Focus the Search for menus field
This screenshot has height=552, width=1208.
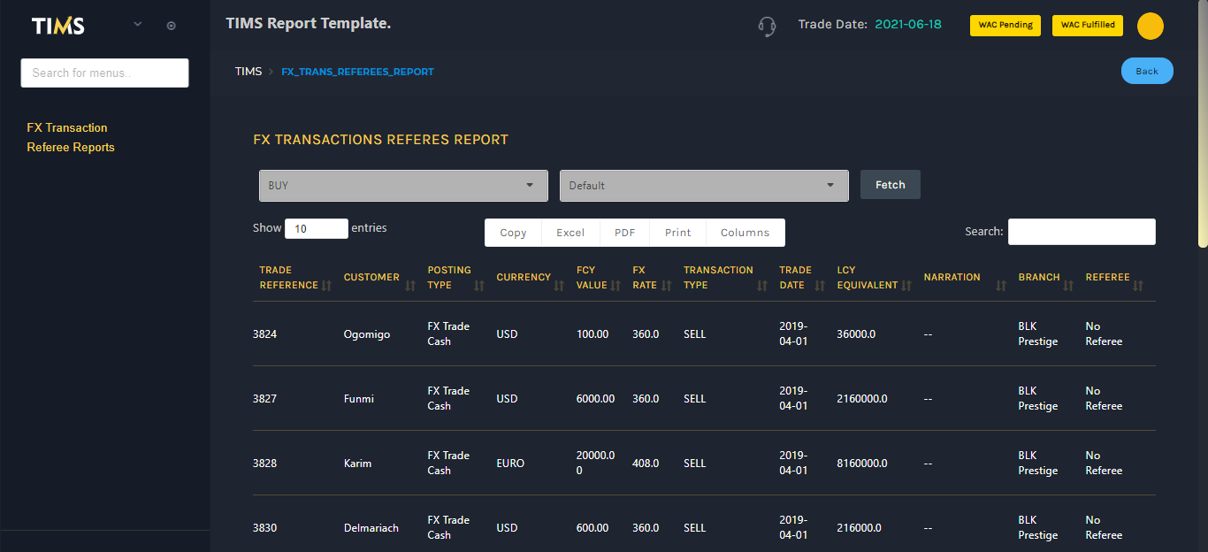coord(104,73)
